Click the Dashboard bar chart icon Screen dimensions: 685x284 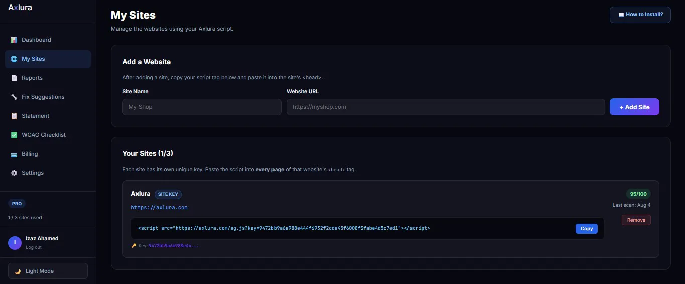click(x=14, y=40)
